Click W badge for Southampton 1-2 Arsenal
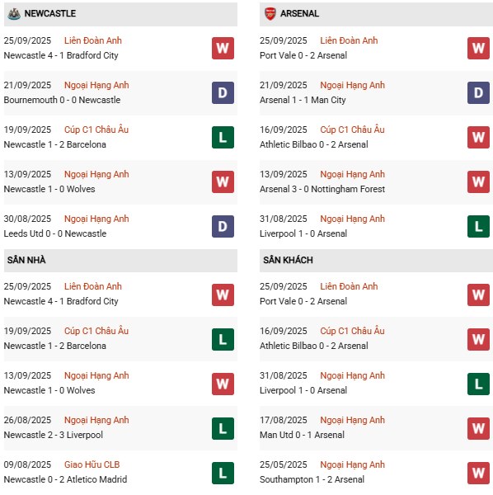This screenshot has height=495, width=493. tap(478, 473)
